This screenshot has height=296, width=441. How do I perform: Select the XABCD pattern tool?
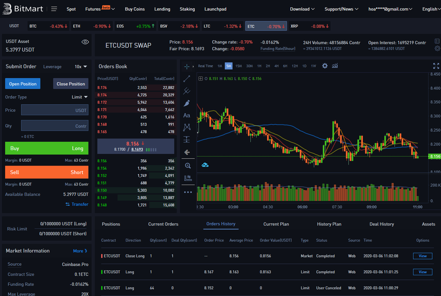click(x=187, y=127)
